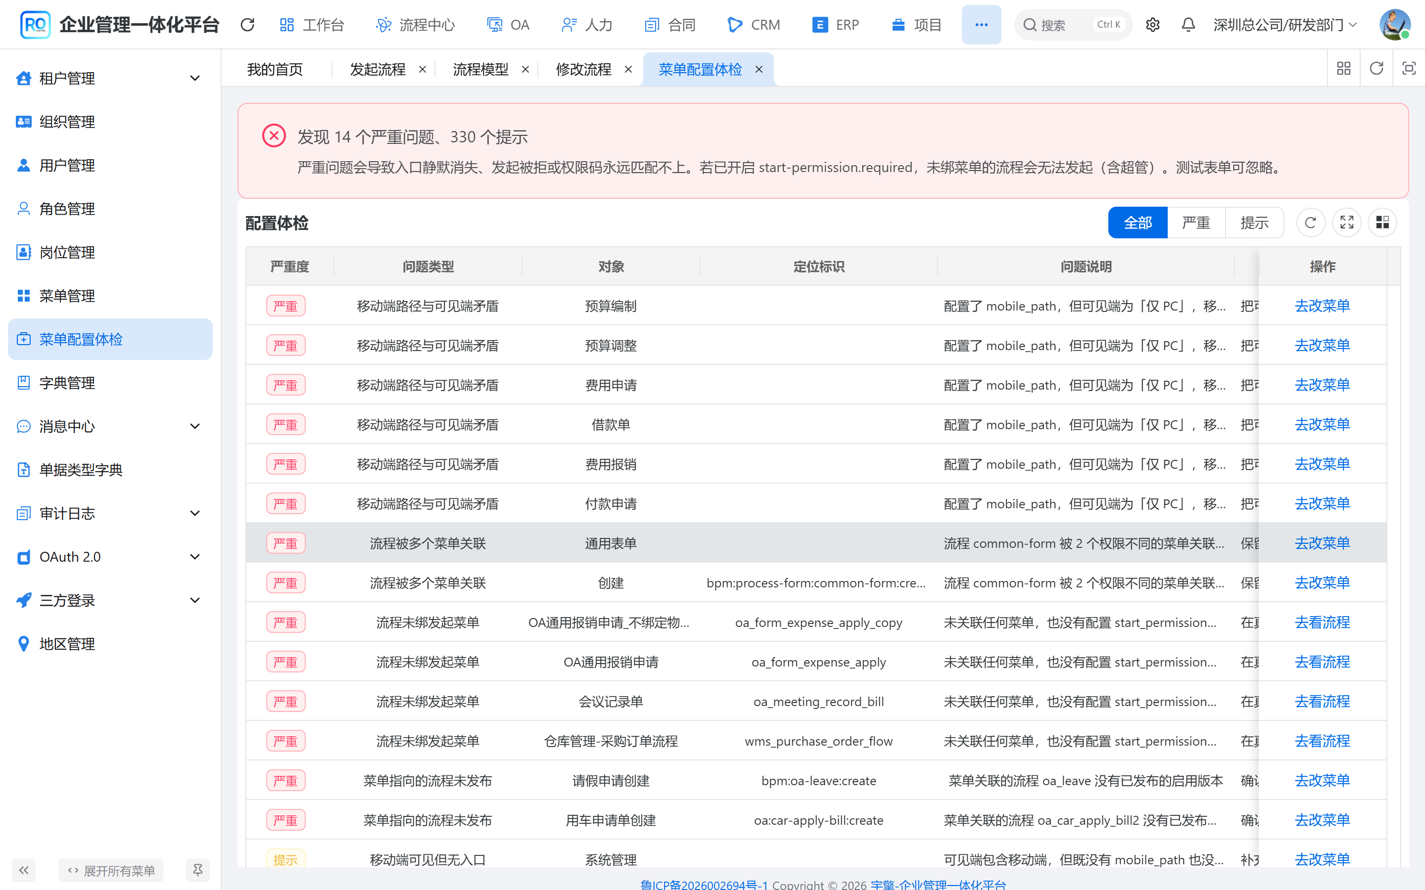Open the 工作台 workspace nav item
Image resolution: width=1425 pixels, height=890 pixels.
point(312,25)
